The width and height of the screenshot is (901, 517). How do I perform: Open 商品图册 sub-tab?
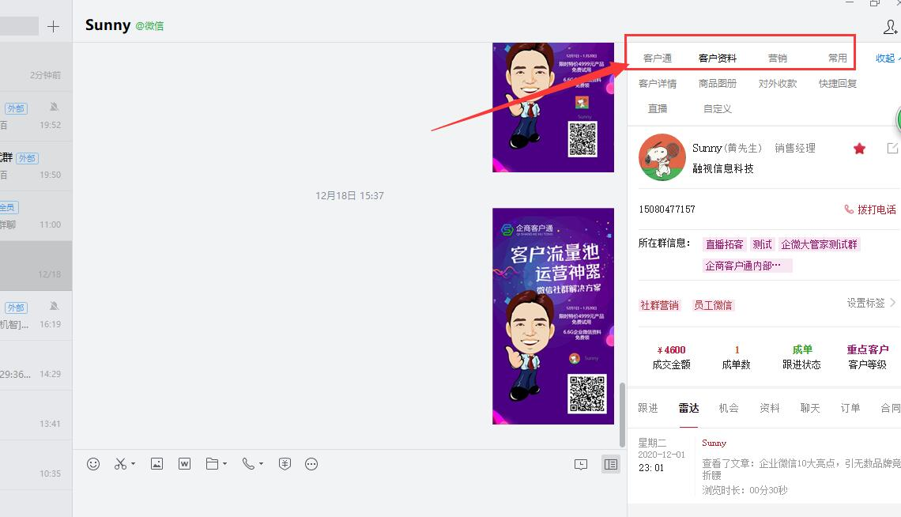click(717, 83)
